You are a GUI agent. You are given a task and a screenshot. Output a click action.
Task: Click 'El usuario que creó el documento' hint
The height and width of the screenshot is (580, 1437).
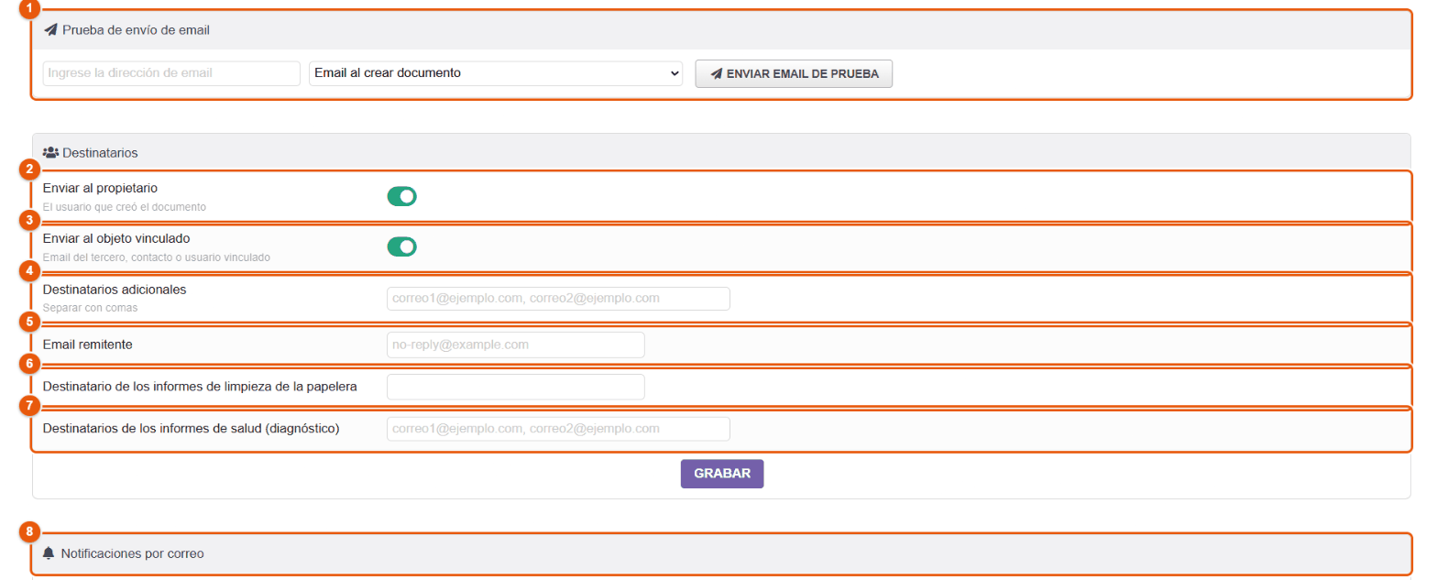125,207
